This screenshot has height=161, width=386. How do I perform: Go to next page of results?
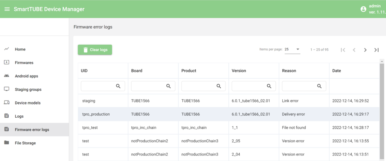[x=365, y=50]
